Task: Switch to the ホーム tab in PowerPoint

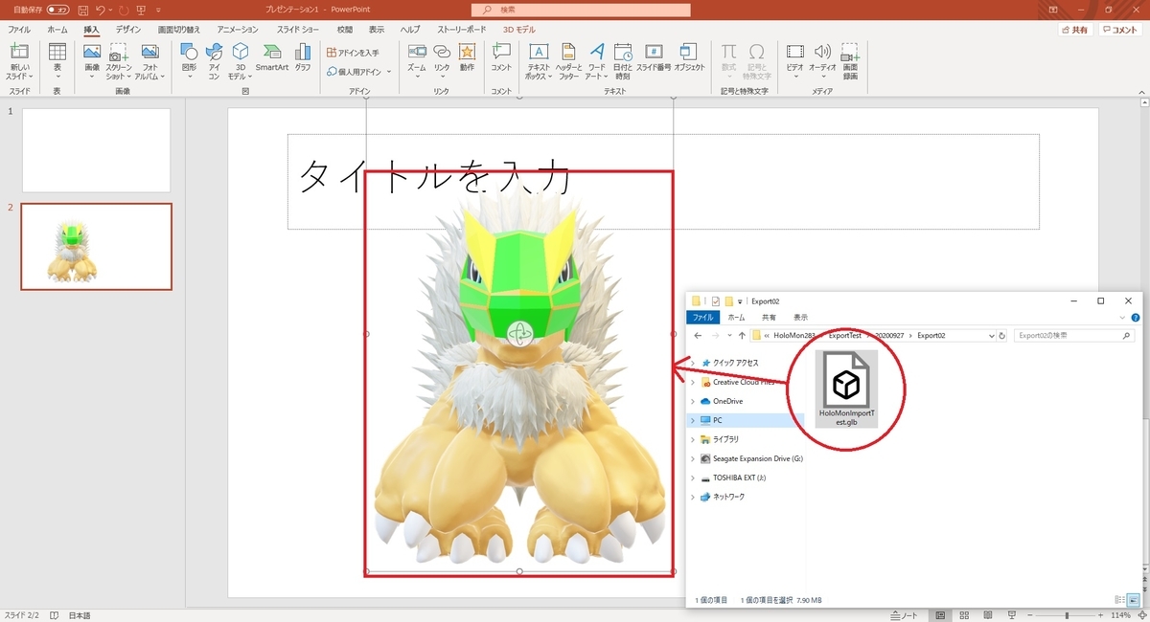Action: click(57, 30)
